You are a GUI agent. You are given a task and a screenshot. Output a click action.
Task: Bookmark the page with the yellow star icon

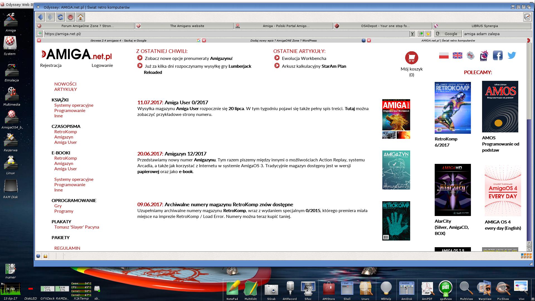[x=428, y=34]
